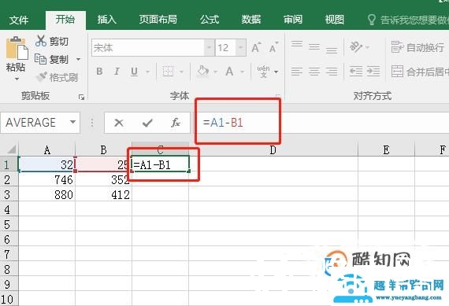This screenshot has height=306, width=449.
Task: Align text to bottom
Action: tap(332, 50)
